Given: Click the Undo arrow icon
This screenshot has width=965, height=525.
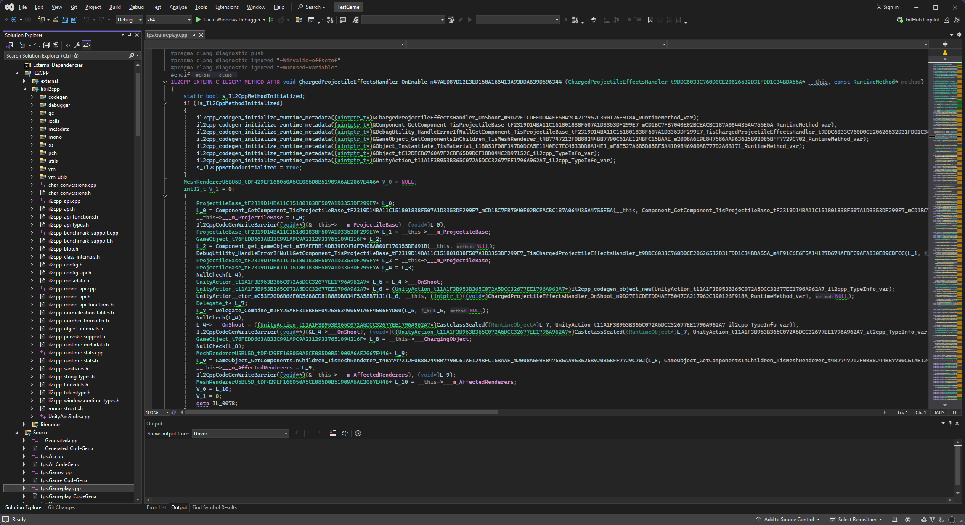Looking at the screenshot, I should [86, 20].
